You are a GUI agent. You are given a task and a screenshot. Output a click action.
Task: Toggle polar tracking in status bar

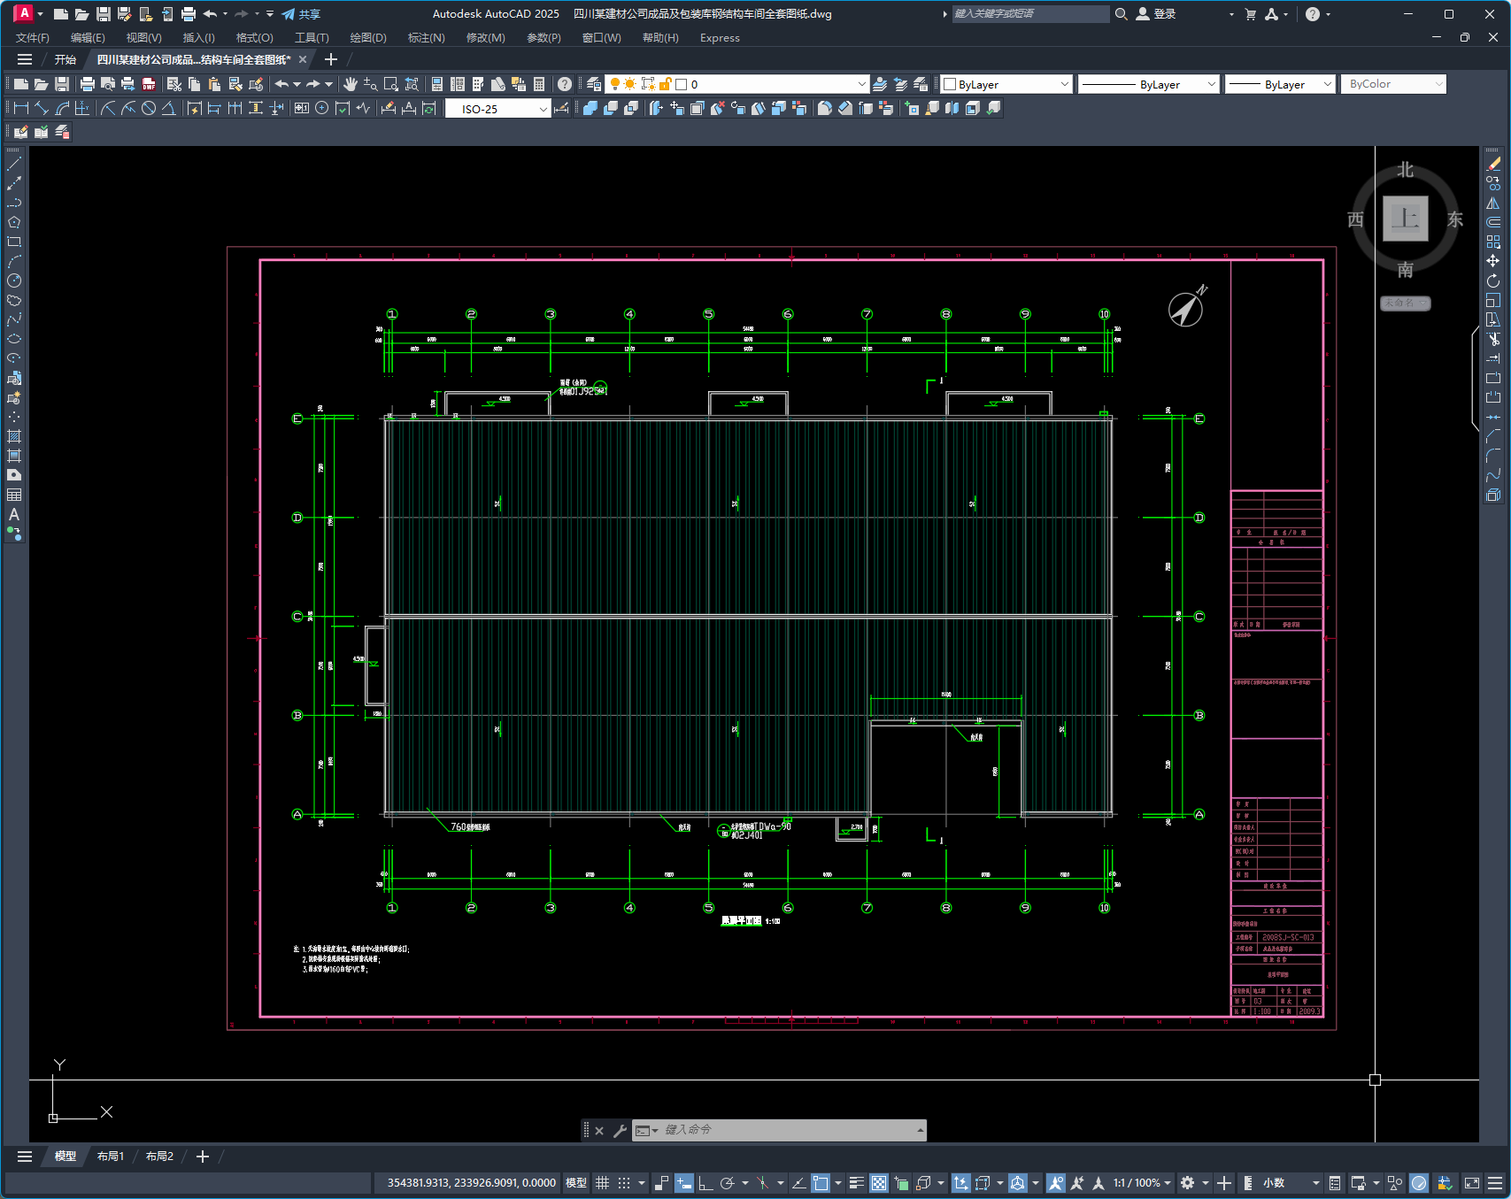[x=727, y=1183]
